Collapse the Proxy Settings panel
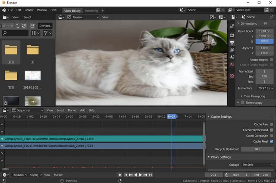The height and width of the screenshot is (183, 276). coord(209,157)
